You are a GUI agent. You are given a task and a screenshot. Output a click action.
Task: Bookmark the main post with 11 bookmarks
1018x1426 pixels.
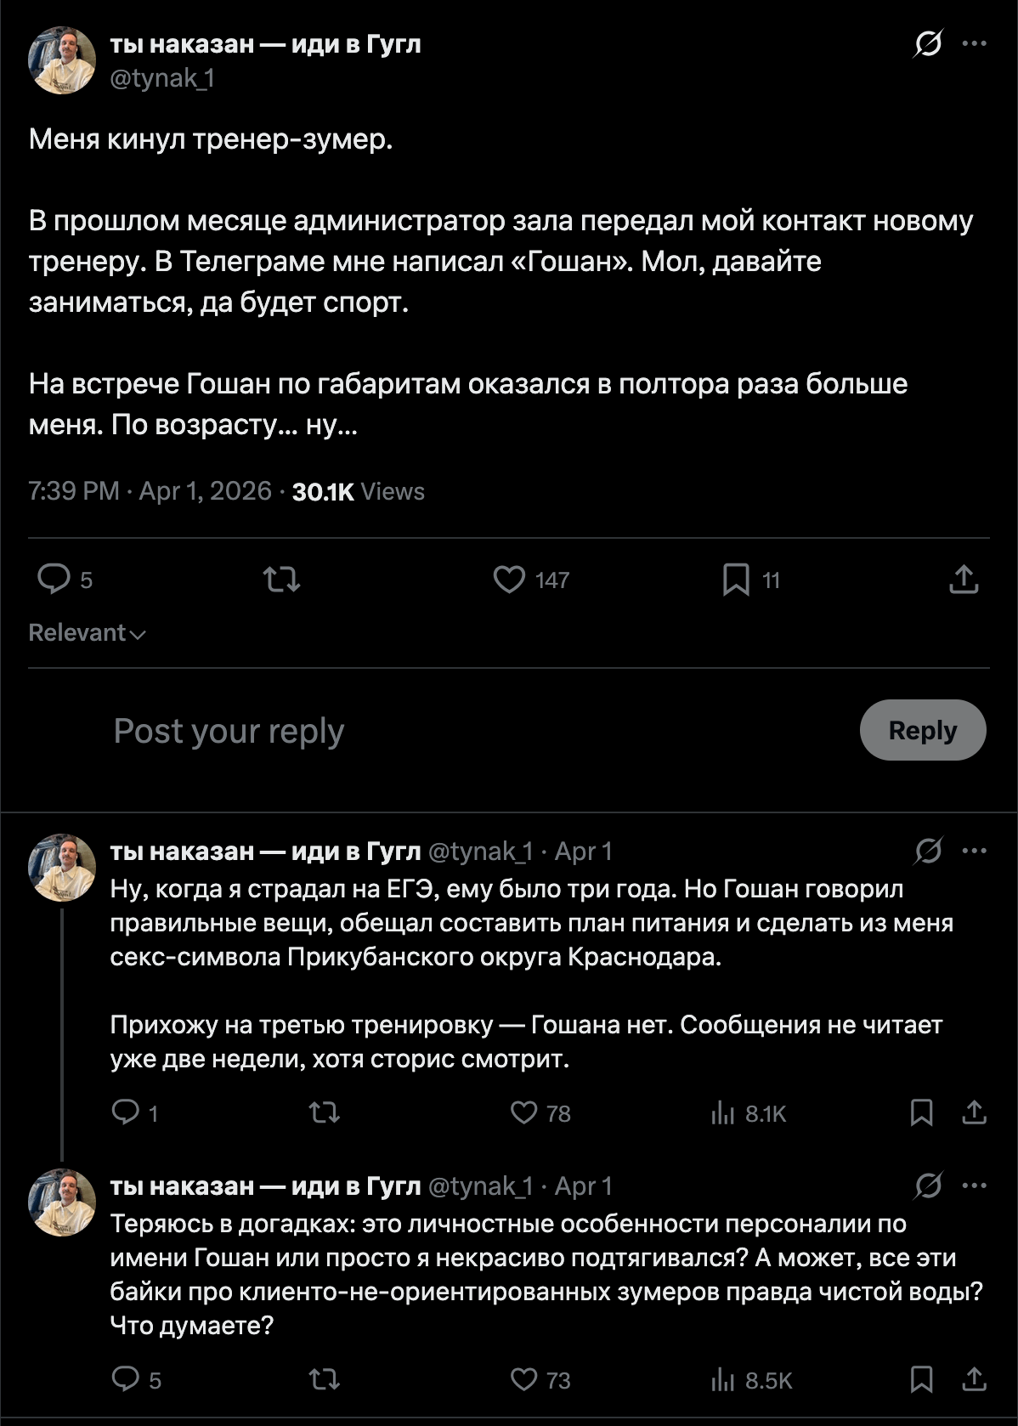[x=736, y=580]
